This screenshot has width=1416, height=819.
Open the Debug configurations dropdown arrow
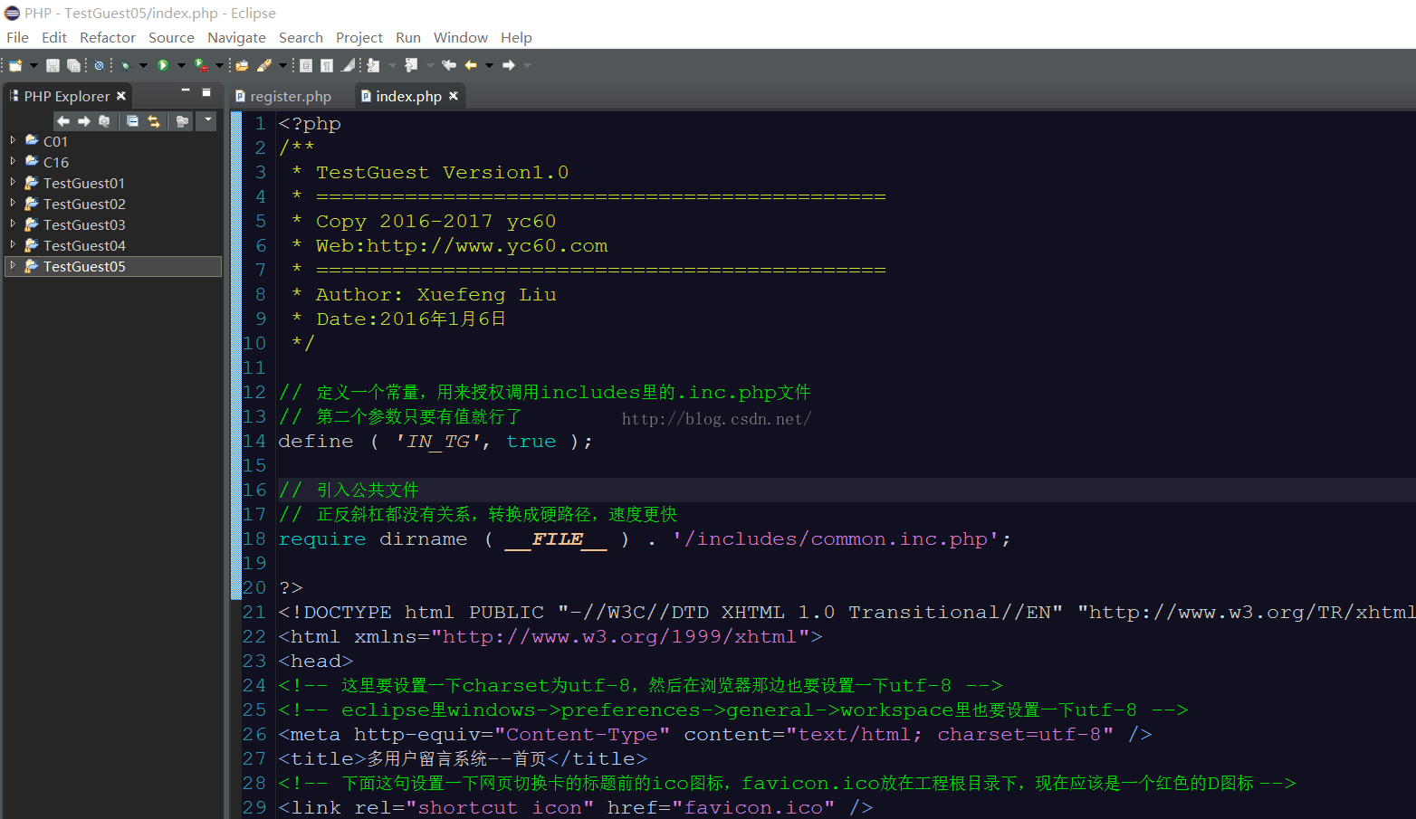click(142, 65)
